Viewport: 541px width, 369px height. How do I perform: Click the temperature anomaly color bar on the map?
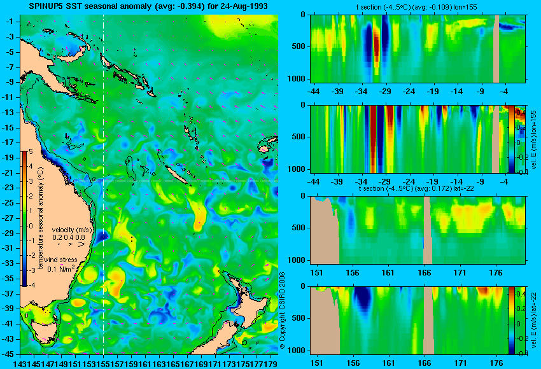click(x=24, y=219)
